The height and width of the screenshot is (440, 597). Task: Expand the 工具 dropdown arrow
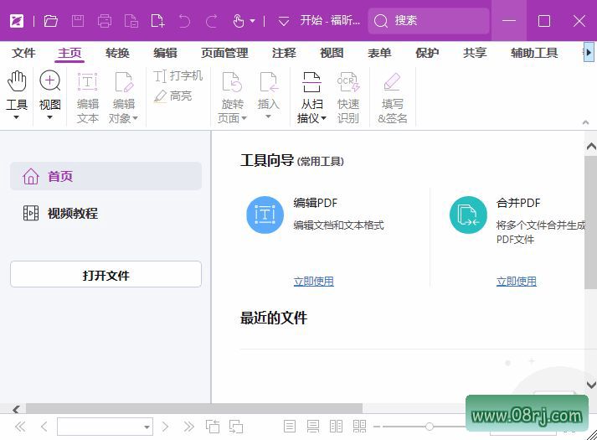(16, 118)
